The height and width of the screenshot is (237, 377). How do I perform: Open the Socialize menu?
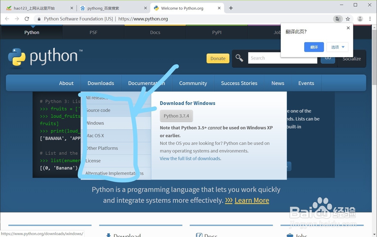(351, 59)
